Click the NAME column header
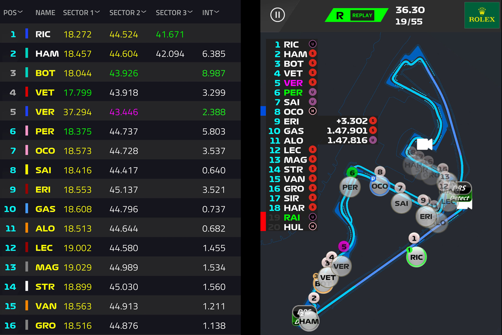 tap(45, 13)
